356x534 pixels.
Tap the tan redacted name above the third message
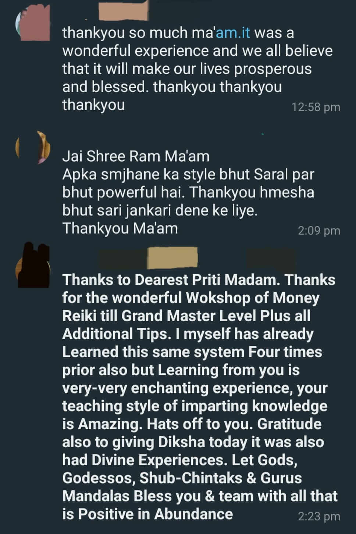pyautogui.click(x=172, y=258)
